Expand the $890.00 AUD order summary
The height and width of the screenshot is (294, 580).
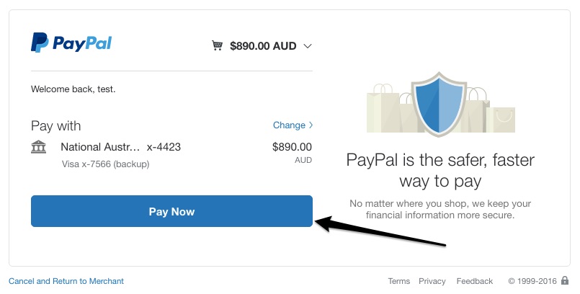pos(262,46)
